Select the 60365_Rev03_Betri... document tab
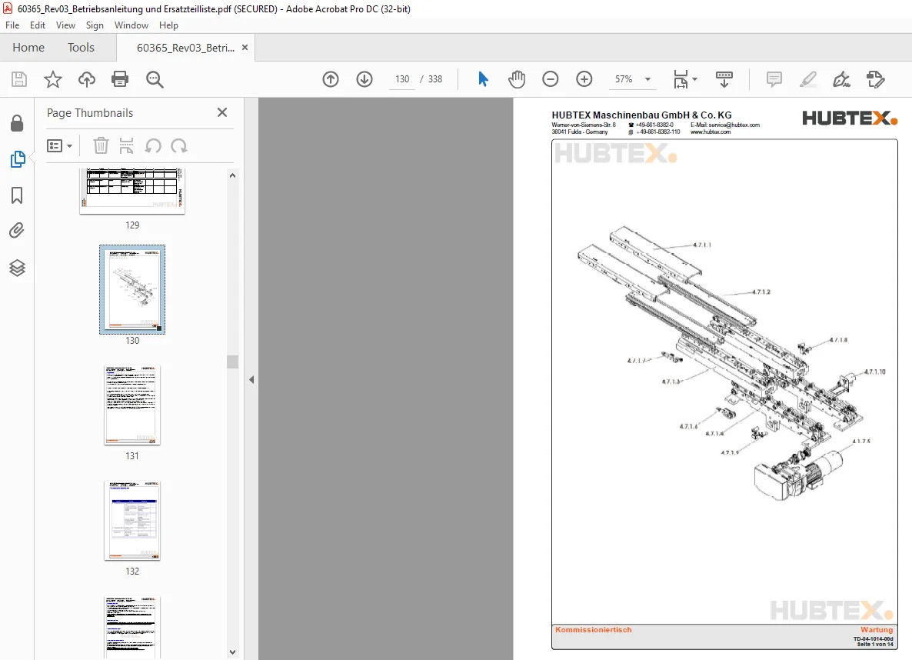The height and width of the screenshot is (660, 912). [x=185, y=48]
